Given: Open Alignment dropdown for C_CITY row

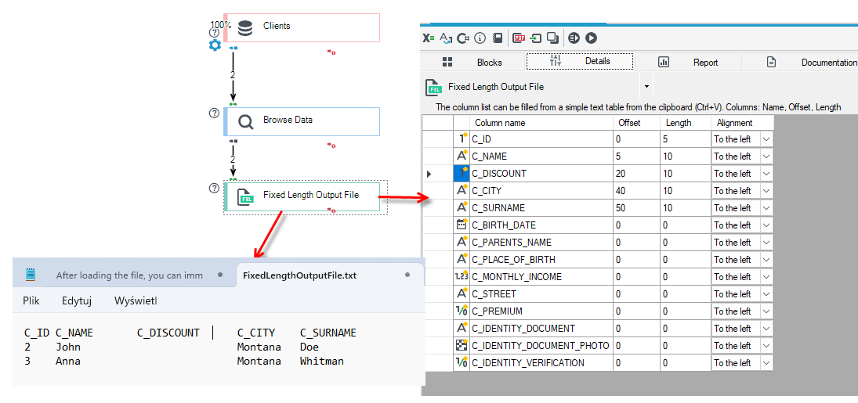Looking at the screenshot, I should click(x=766, y=191).
